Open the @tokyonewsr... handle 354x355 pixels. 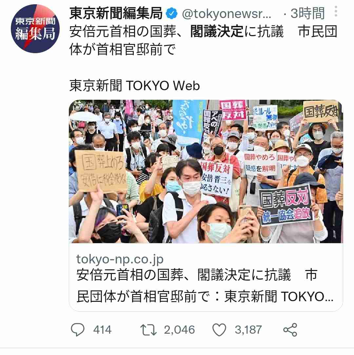tap(226, 13)
